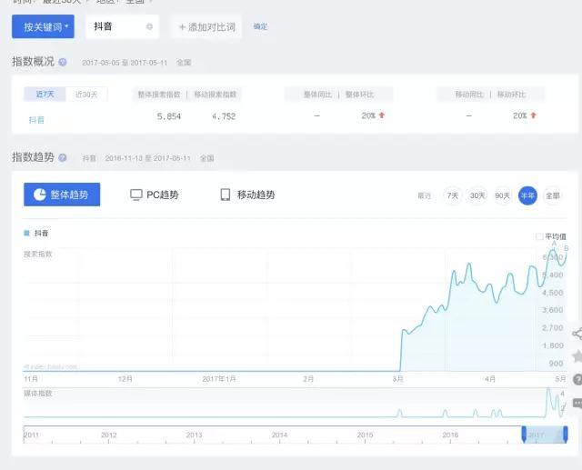Click the 添加对比词 button

[x=206, y=27]
